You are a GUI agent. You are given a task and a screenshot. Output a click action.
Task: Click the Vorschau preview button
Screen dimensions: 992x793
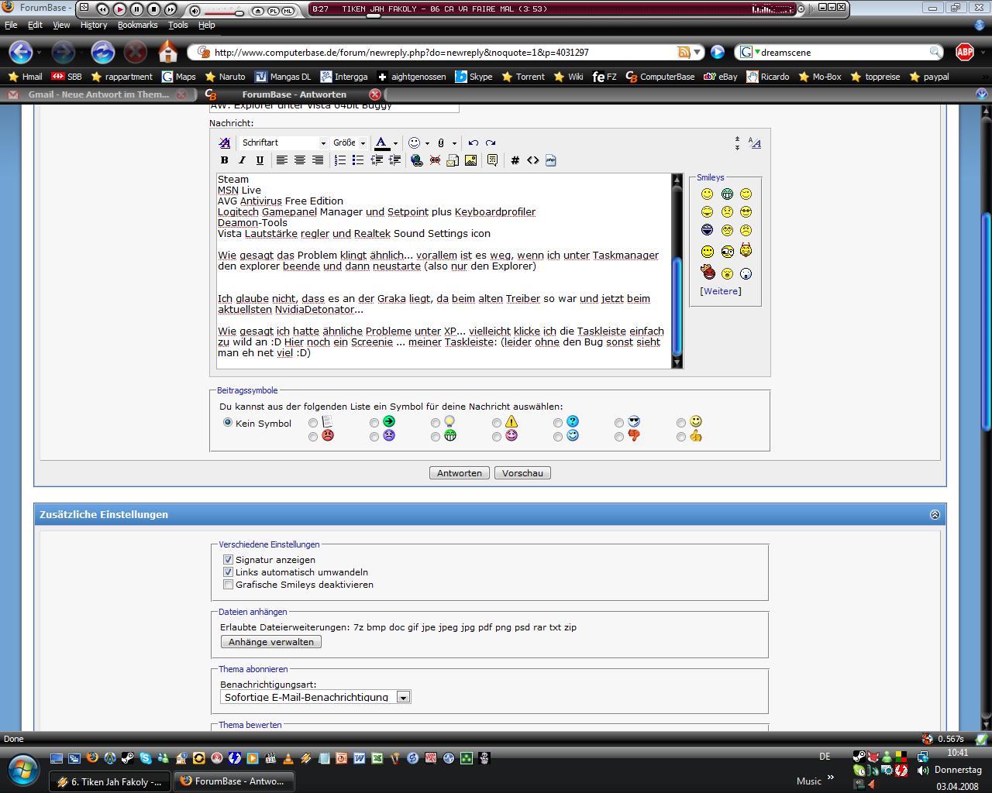[522, 472]
